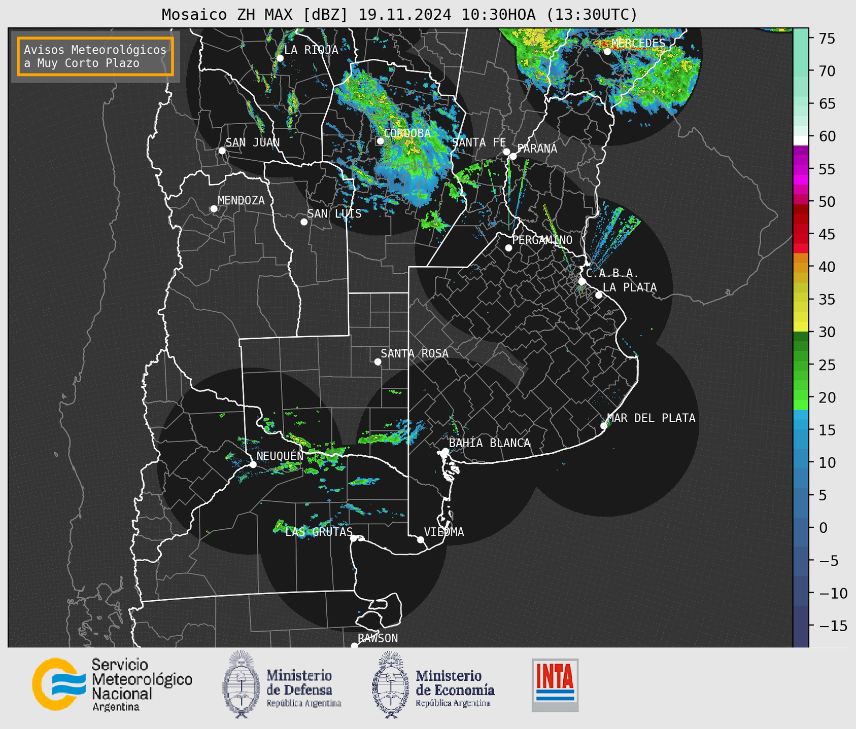Click the yellow 30 dBZ color swatch
This screenshot has height=729, width=856.
[801, 327]
